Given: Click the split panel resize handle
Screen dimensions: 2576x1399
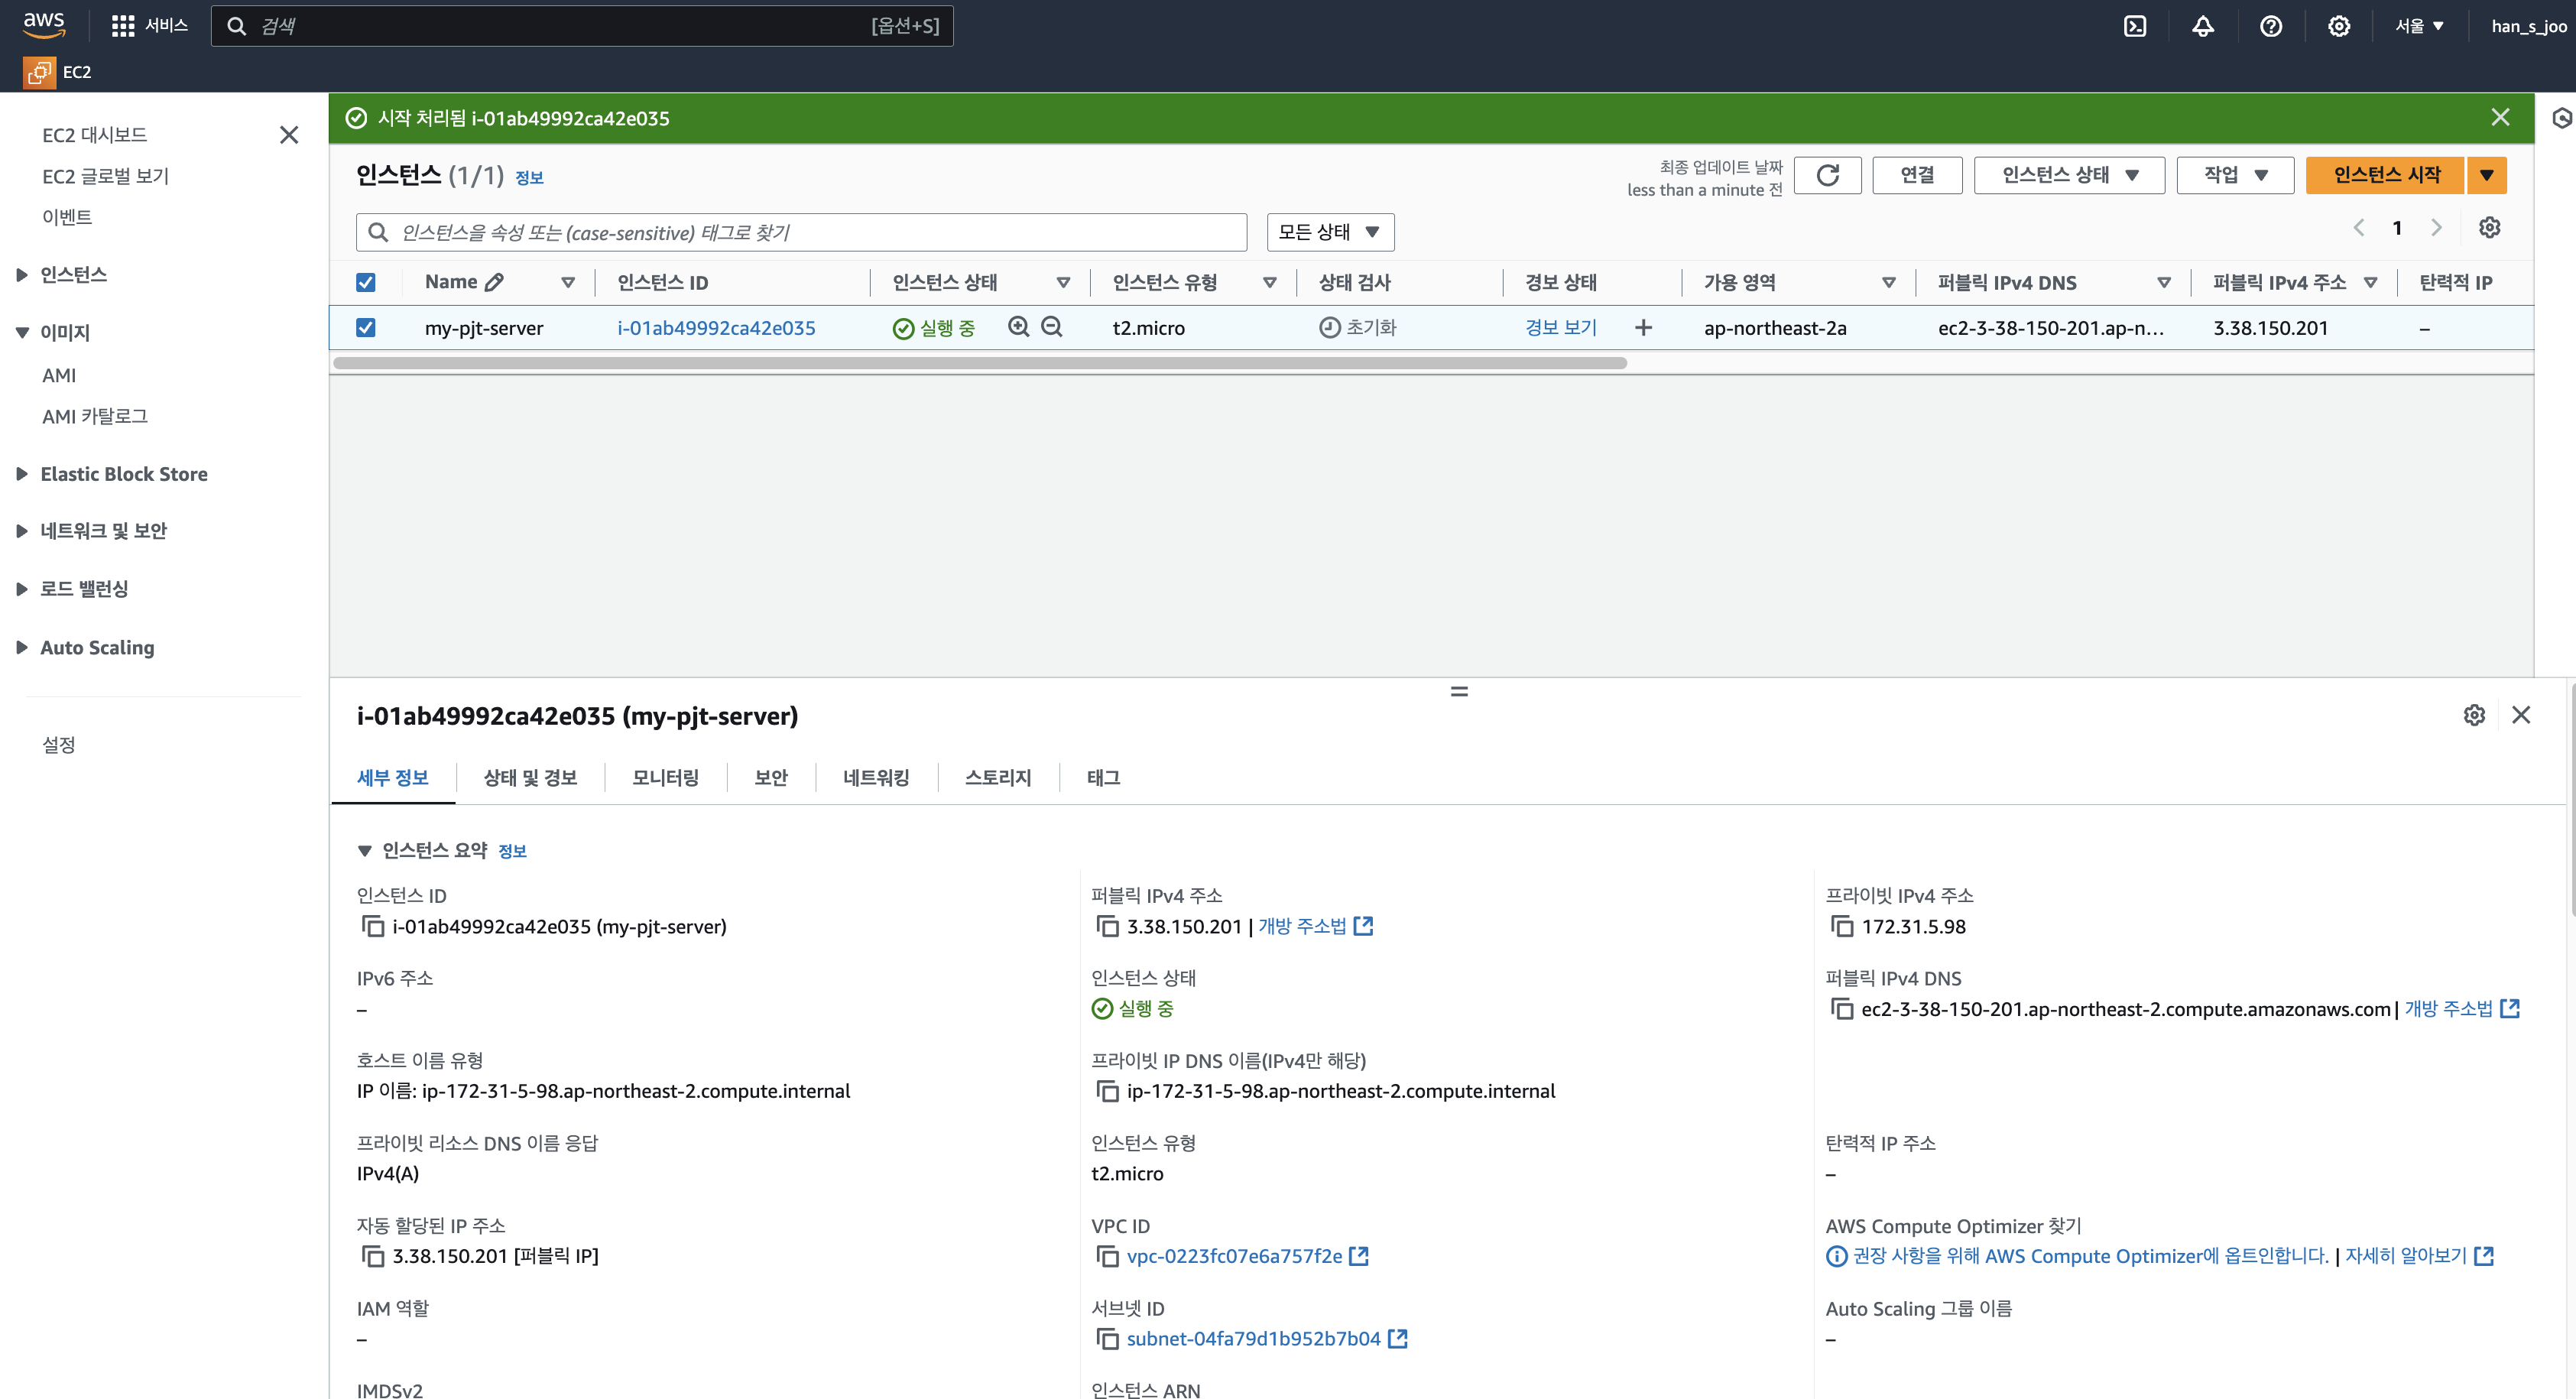Looking at the screenshot, I should click(x=1459, y=691).
